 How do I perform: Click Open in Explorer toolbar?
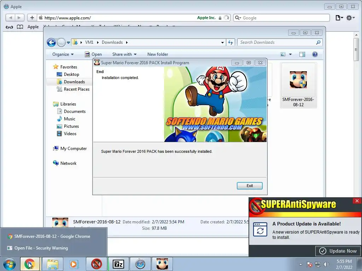click(93, 54)
